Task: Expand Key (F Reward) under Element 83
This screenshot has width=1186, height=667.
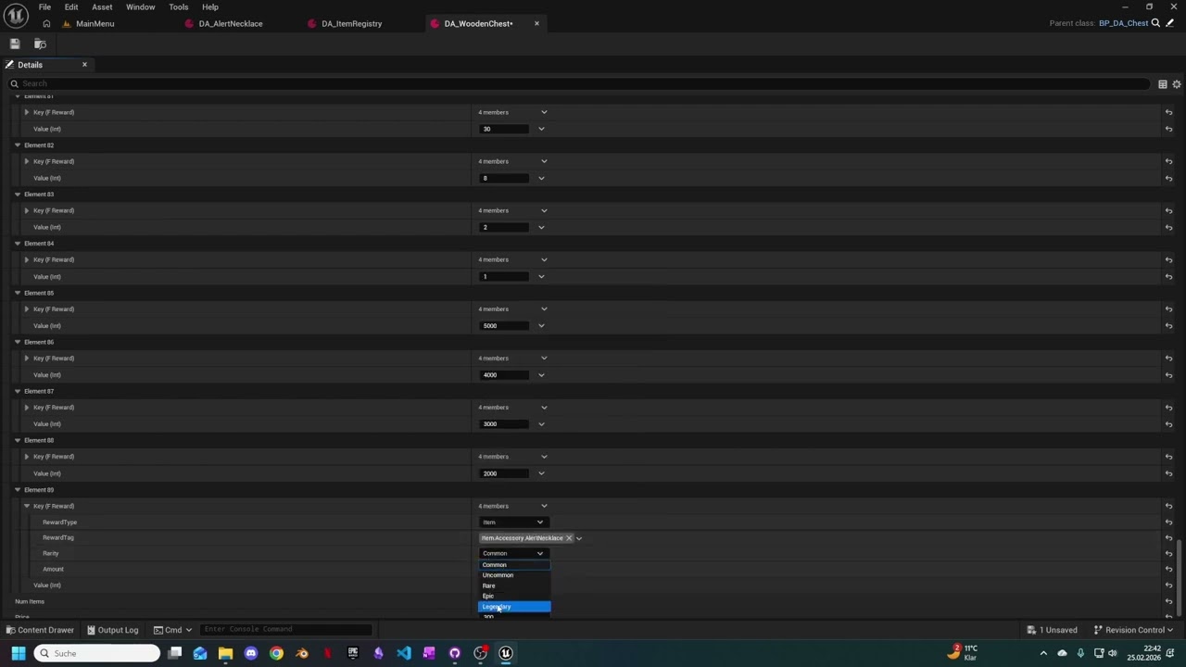Action: pyautogui.click(x=27, y=210)
